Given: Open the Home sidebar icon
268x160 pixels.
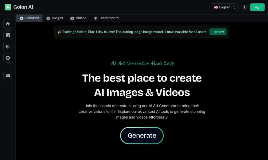Looking at the screenshot, I should pos(8,24).
